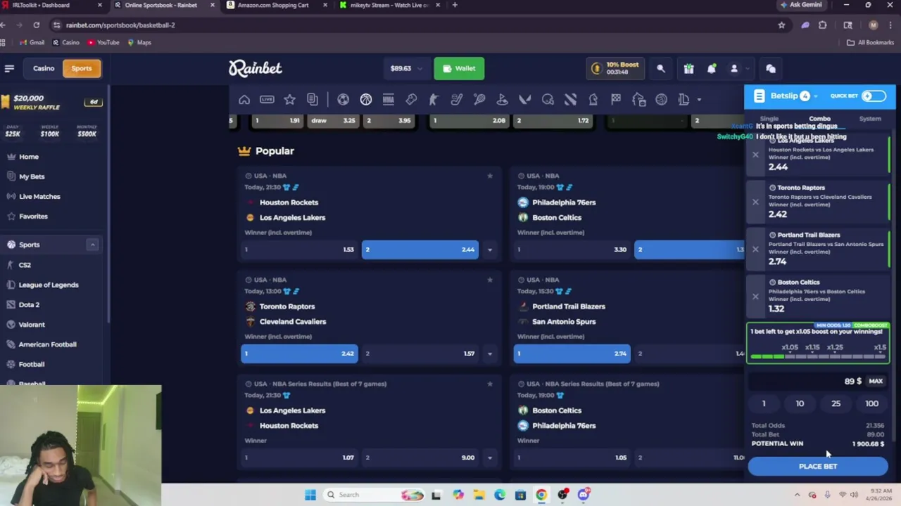Open the search magnifier icon

tap(661, 68)
